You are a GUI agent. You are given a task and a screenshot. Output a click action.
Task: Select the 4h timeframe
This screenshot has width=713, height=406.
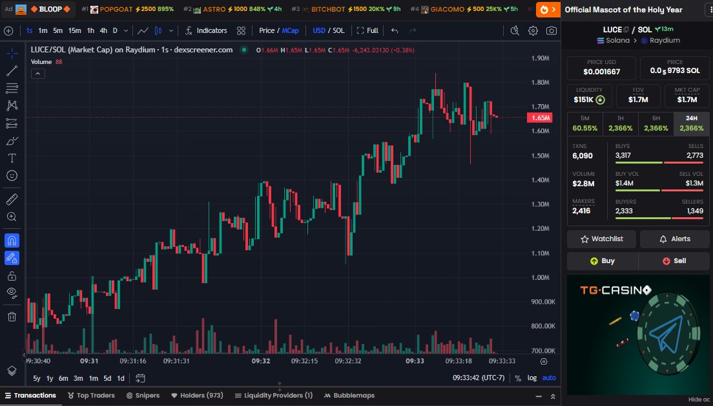(x=103, y=30)
